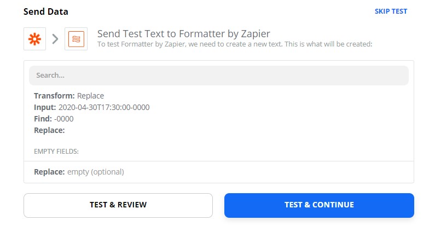435x226 pixels.
Task: Select Replace: empty (optional) entry
Action: tap(79, 172)
